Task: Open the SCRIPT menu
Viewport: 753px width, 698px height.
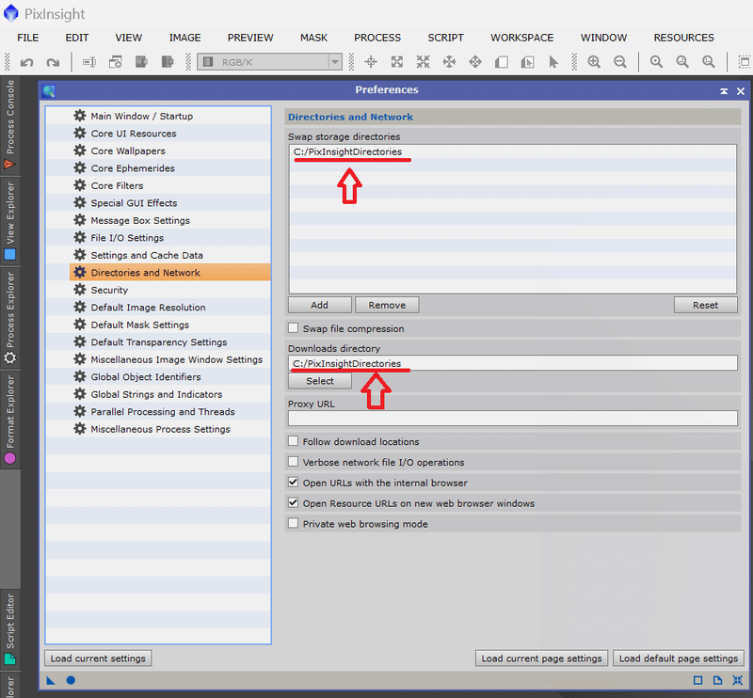Action: [x=445, y=38]
